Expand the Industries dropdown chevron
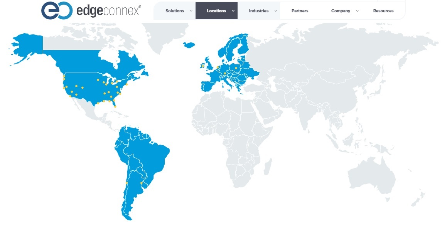 pyautogui.click(x=275, y=11)
